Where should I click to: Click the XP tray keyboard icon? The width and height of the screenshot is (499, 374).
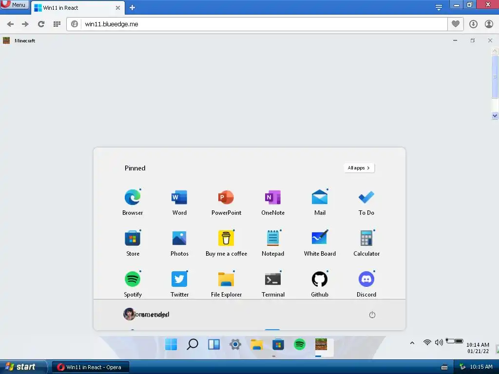coord(444,367)
